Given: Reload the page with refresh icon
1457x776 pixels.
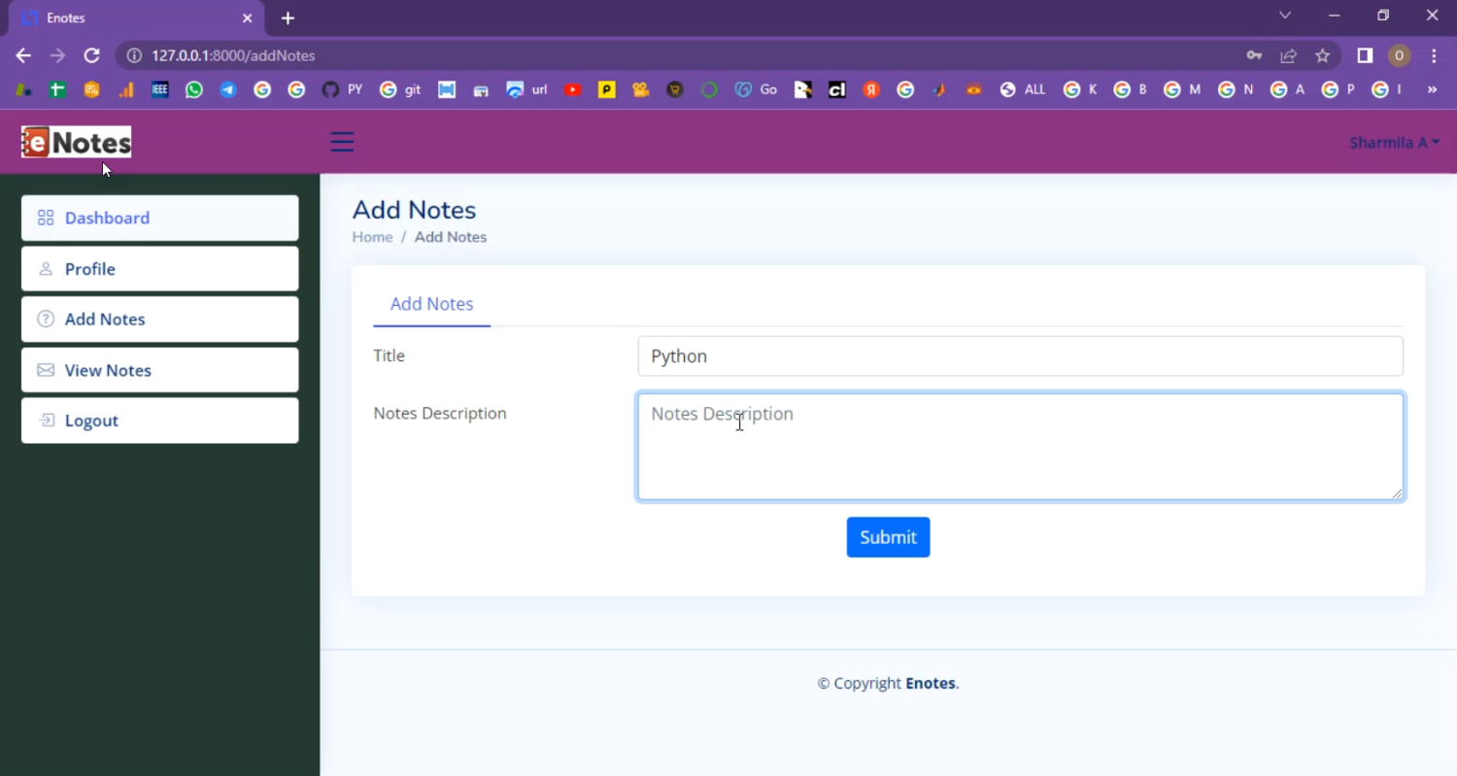Looking at the screenshot, I should [91, 55].
